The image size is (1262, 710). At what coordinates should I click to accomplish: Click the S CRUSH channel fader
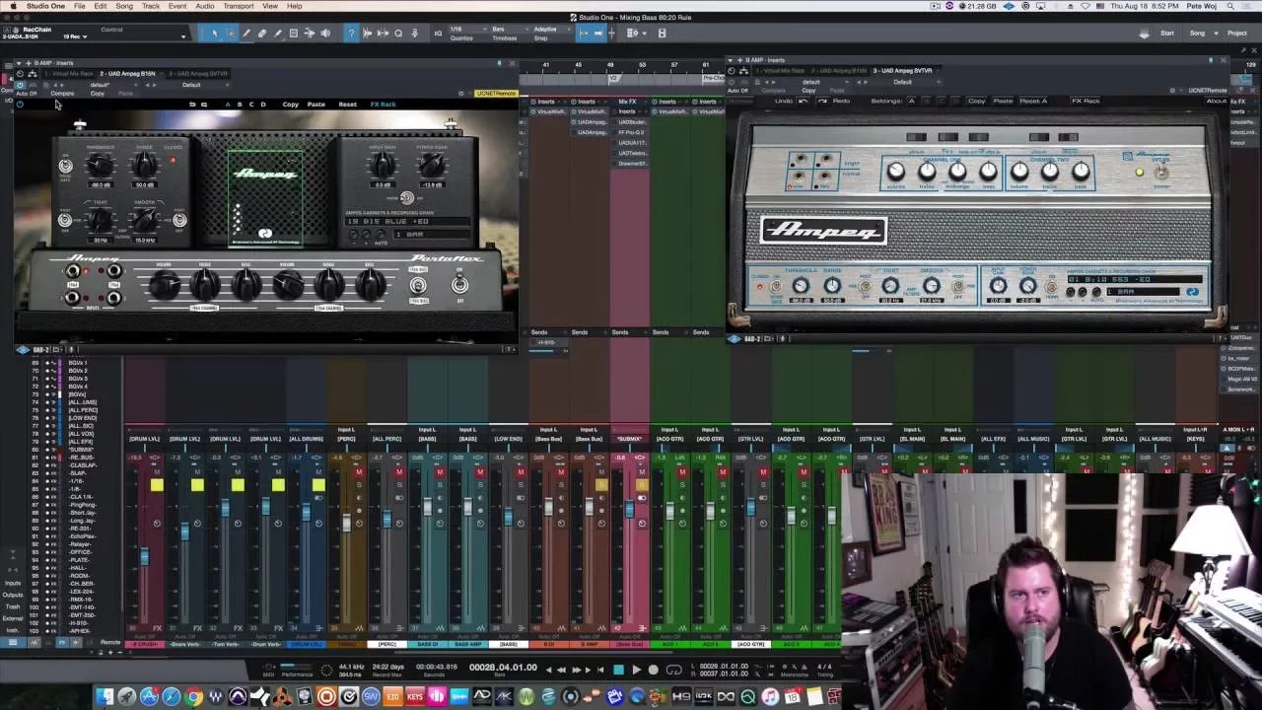(x=144, y=558)
